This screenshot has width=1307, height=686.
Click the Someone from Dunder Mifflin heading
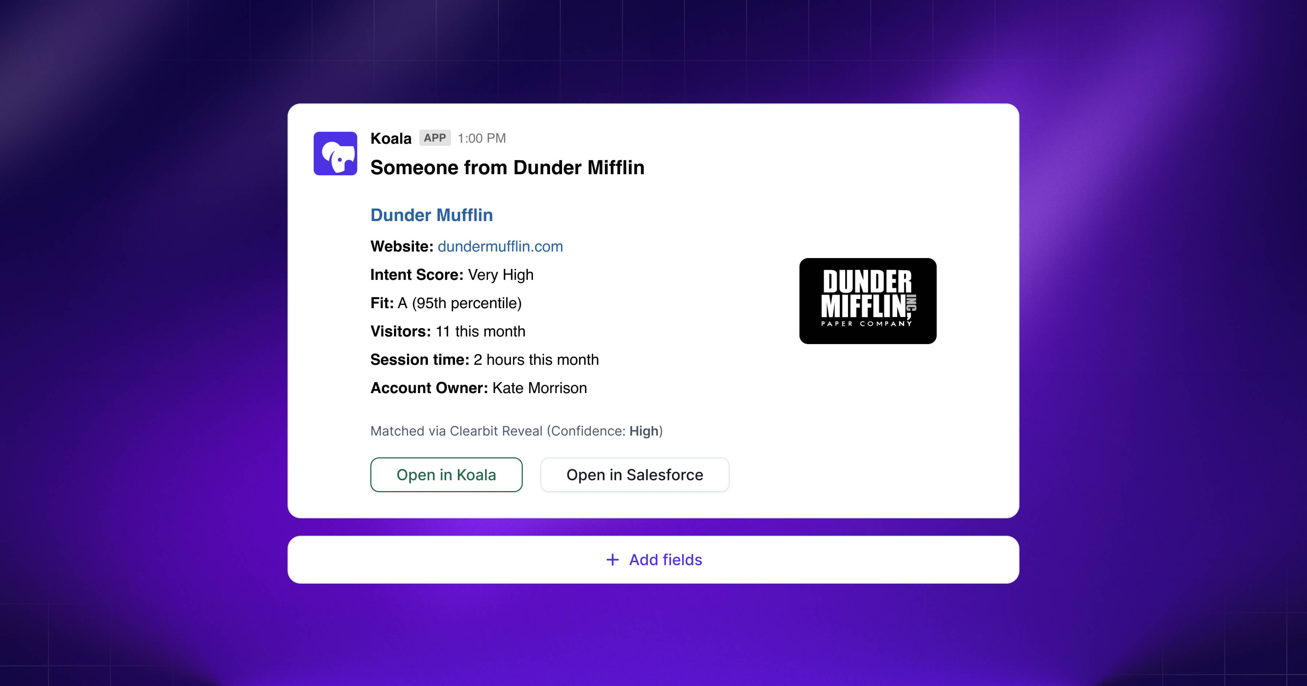click(507, 168)
